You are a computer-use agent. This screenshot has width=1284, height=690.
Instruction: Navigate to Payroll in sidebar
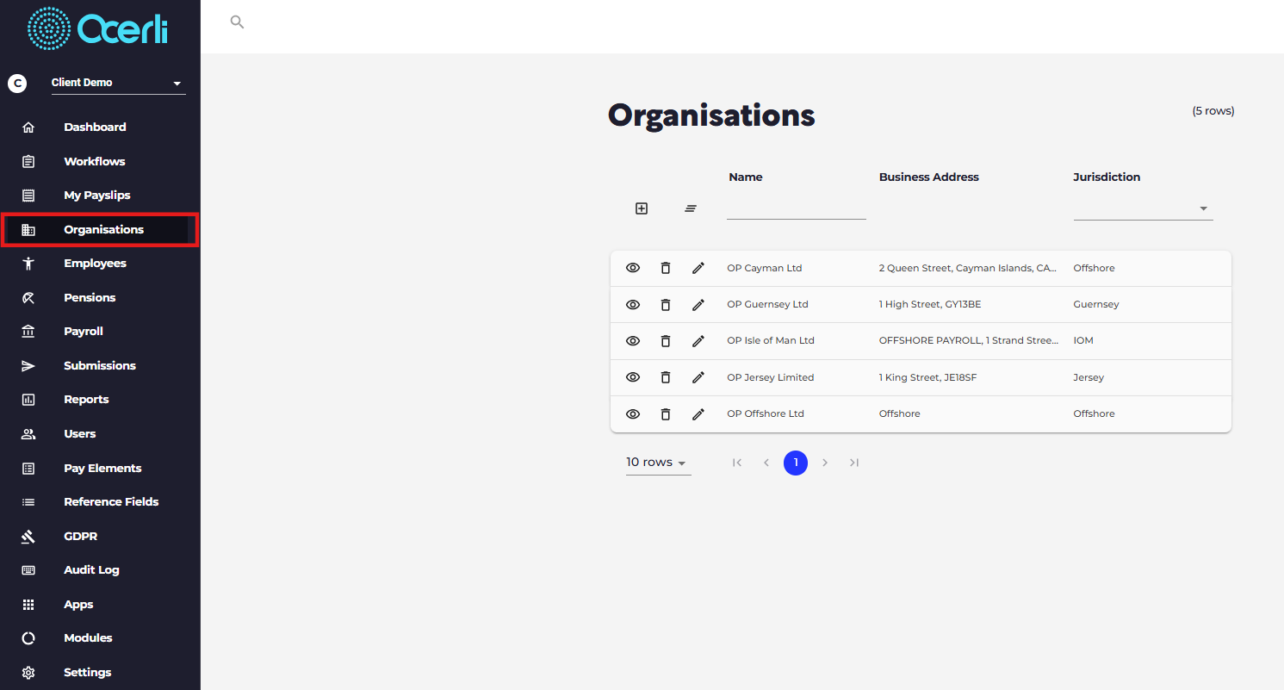[84, 332]
